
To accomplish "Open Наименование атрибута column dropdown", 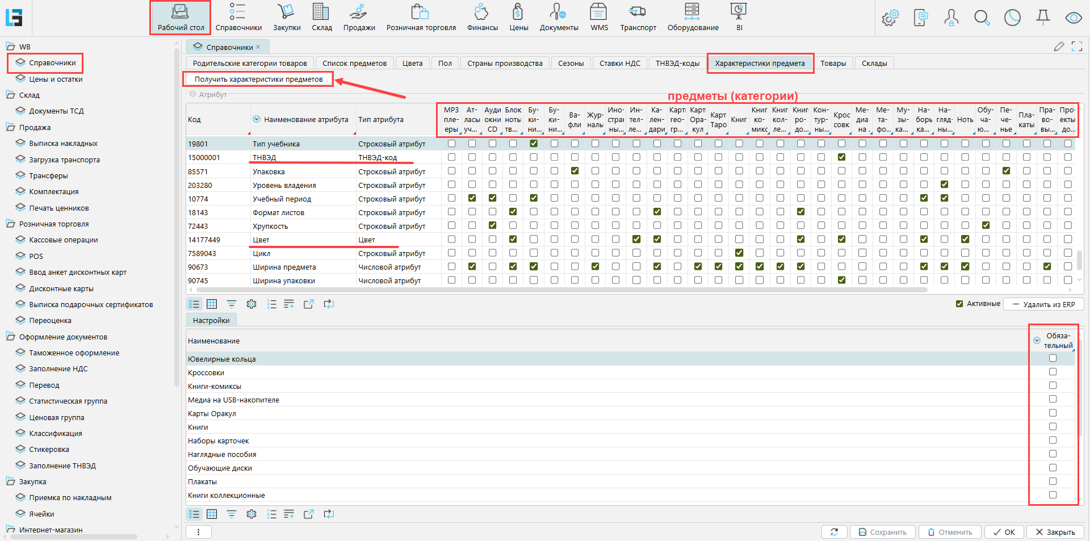I will (x=257, y=119).
